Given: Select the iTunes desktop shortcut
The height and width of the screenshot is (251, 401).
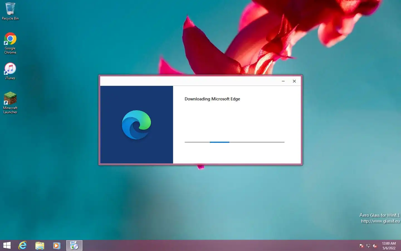Looking at the screenshot, I should 10,71.
